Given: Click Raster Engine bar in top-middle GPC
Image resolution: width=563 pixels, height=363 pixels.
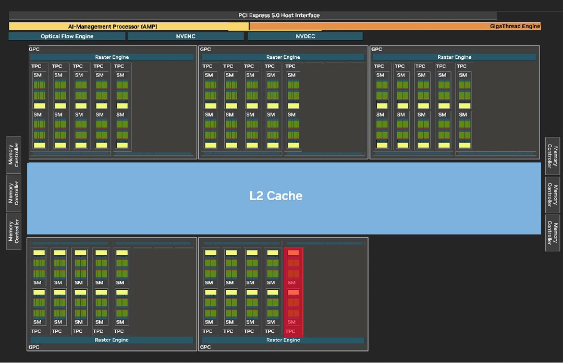Looking at the screenshot, I should (x=283, y=57).
